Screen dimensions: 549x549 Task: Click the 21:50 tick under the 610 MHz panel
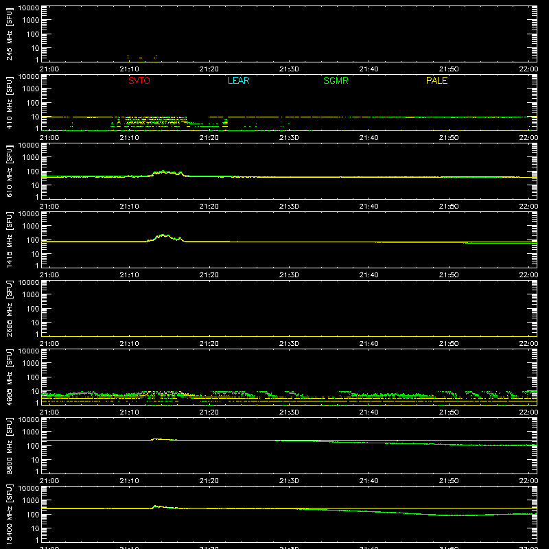[x=449, y=207]
